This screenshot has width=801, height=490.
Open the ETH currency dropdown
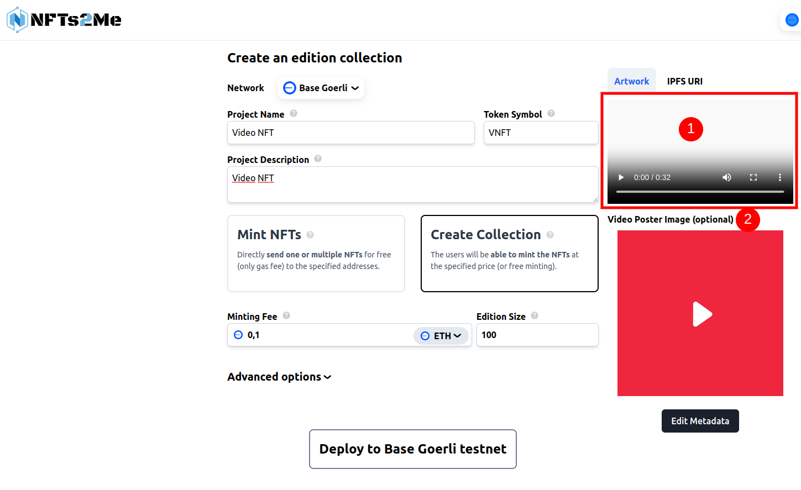click(441, 336)
